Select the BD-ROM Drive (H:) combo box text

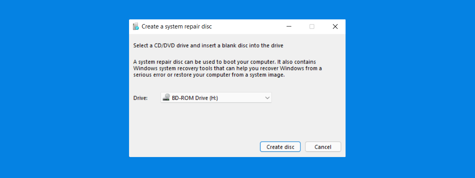click(x=195, y=98)
